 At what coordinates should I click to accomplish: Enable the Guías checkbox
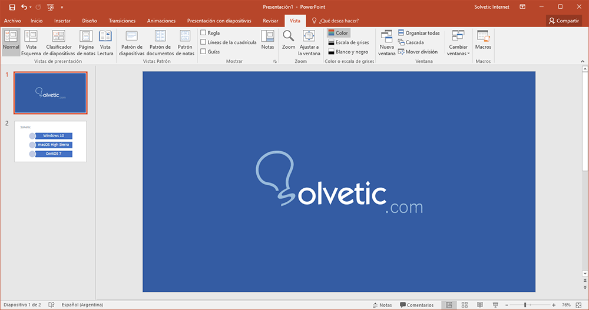click(x=203, y=51)
